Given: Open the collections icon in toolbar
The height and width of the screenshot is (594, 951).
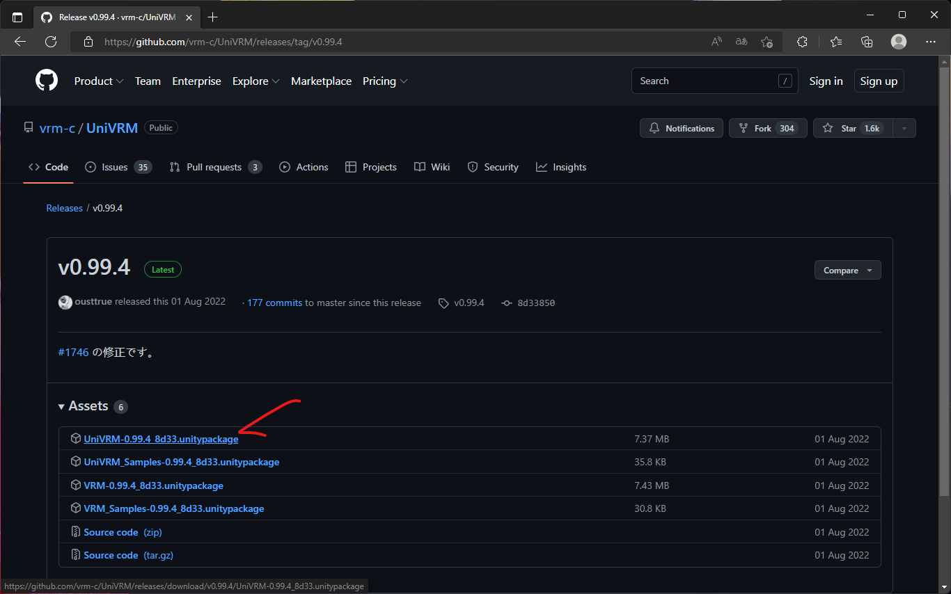Looking at the screenshot, I should (x=867, y=42).
